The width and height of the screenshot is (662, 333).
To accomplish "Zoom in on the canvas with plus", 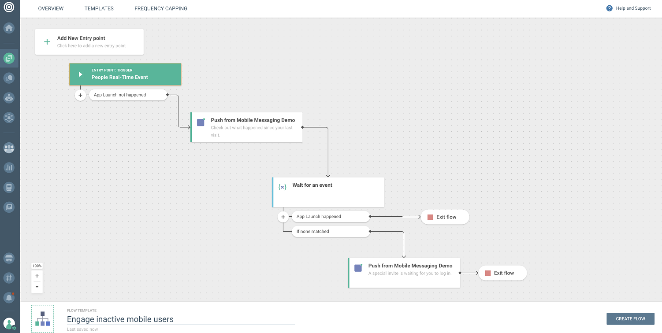I will (37, 276).
